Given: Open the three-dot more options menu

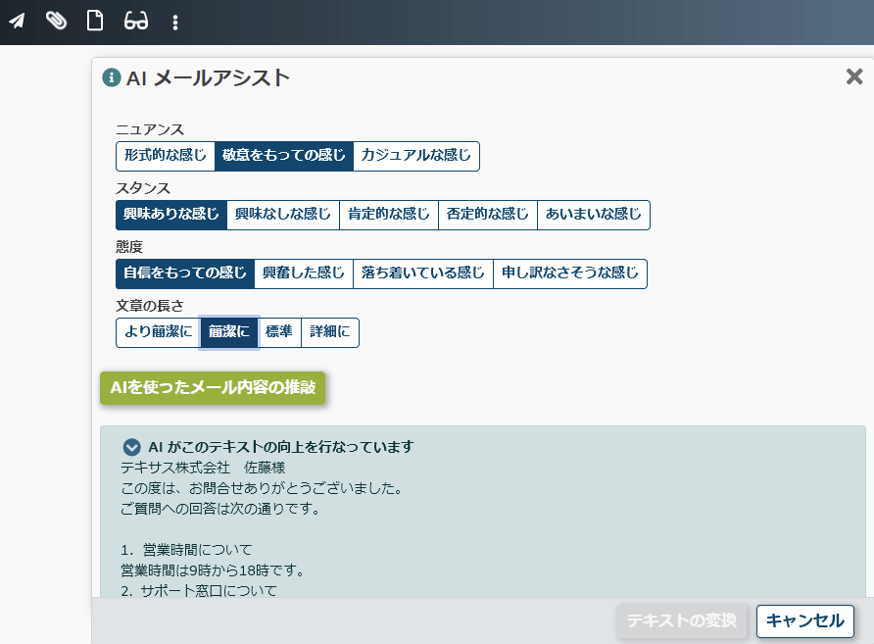Looking at the screenshot, I should click(x=175, y=22).
